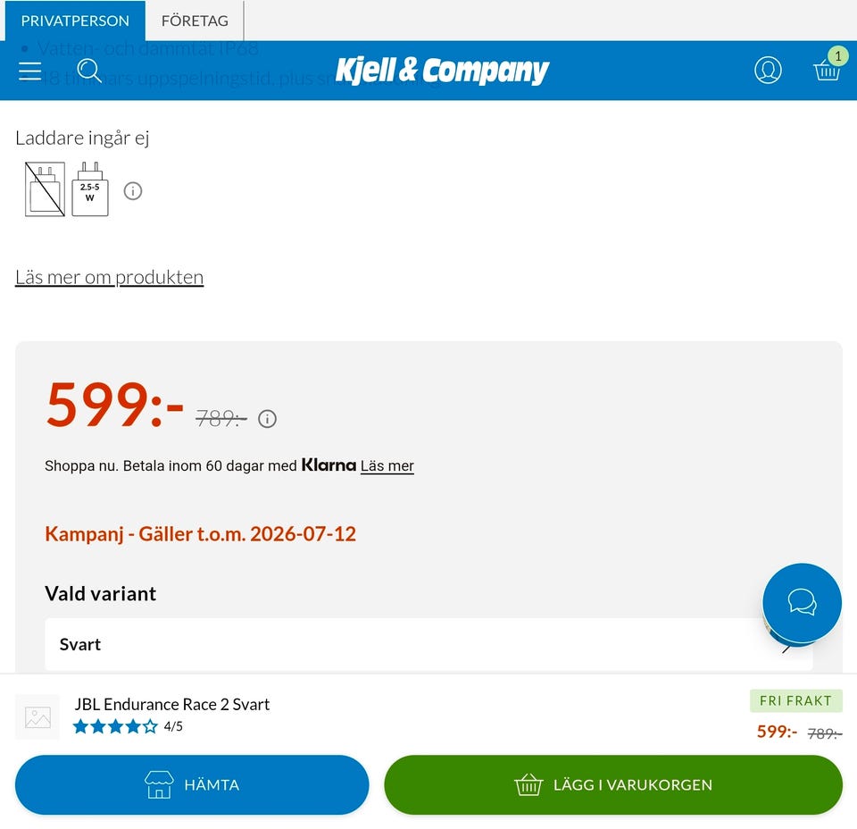The width and height of the screenshot is (857, 829).
Task: Open Klarna 'Läs mer' link
Action: click(x=387, y=466)
